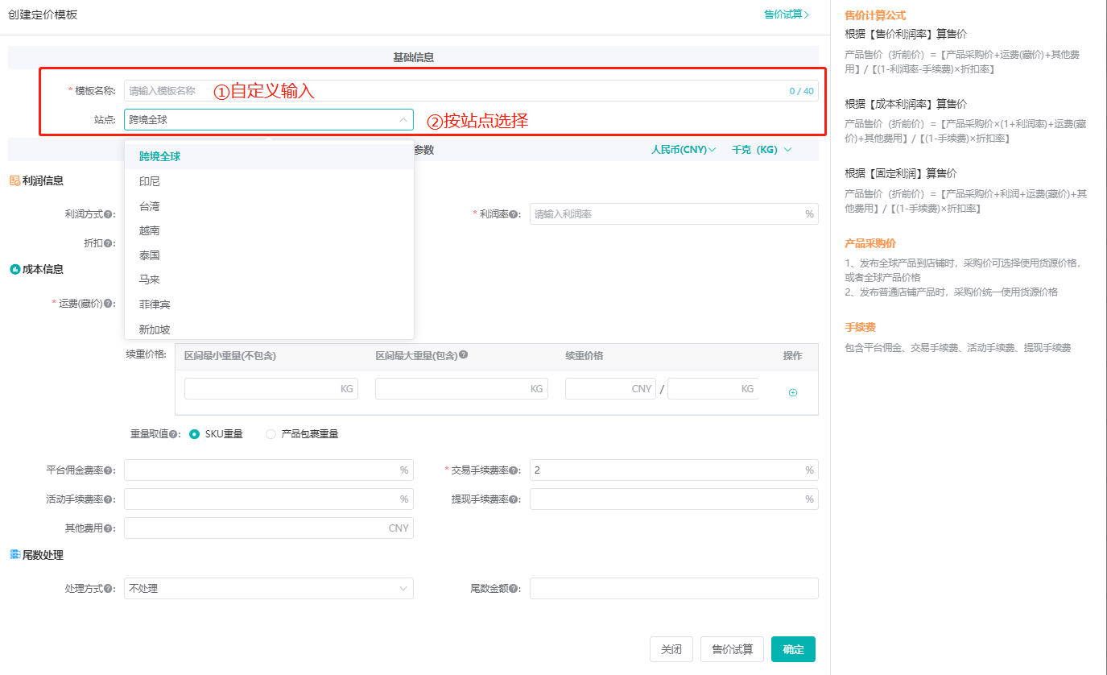The height and width of the screenshot is (675, 1107).
Task: Click help icon next to 处理方式 label
Action: pos(108,589)
